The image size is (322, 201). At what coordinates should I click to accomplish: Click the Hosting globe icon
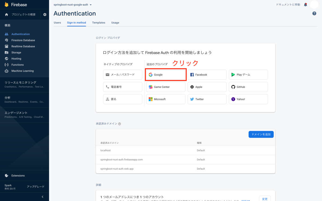pos(6,59)
